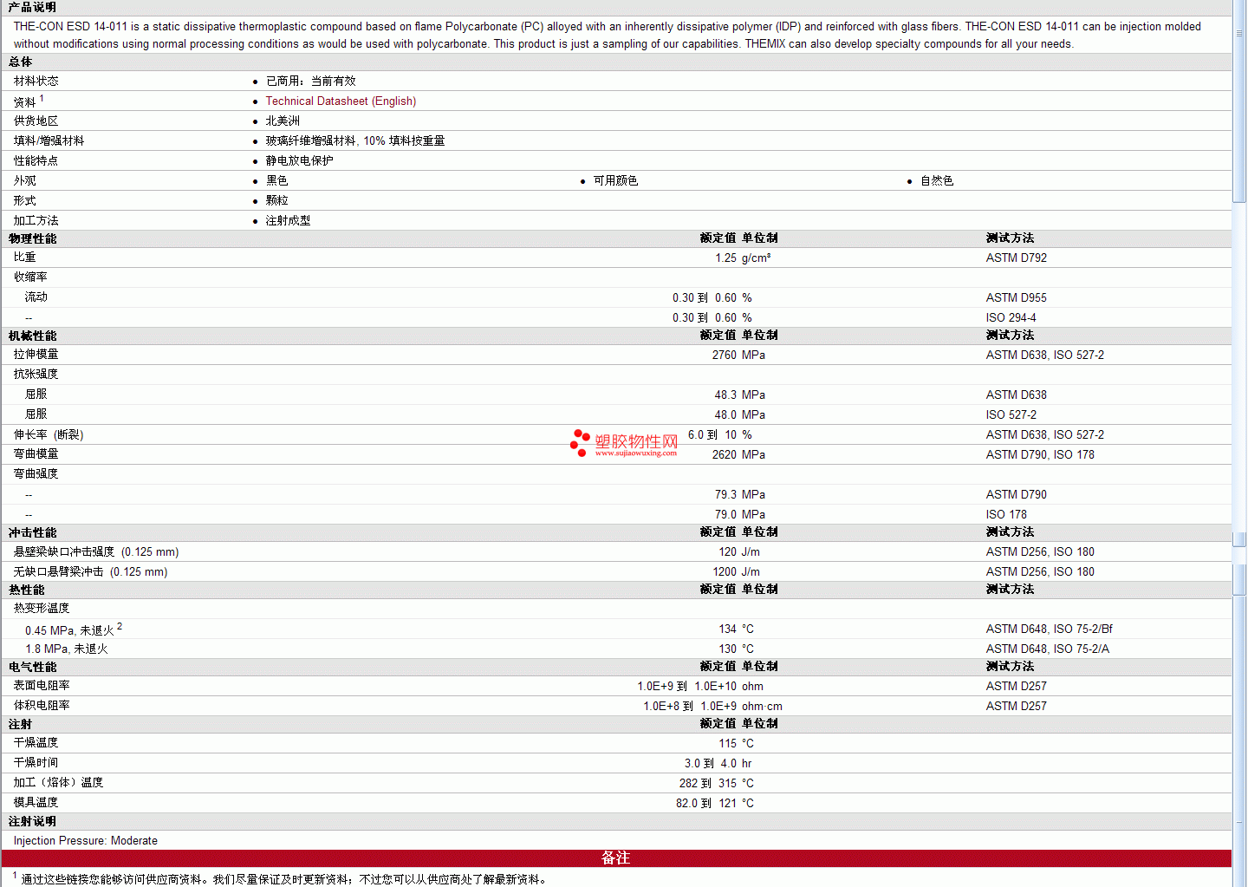This screenshot has width=1248, height=887.
Task: Click the 冲击性能 section header
Action: point(32,532)
